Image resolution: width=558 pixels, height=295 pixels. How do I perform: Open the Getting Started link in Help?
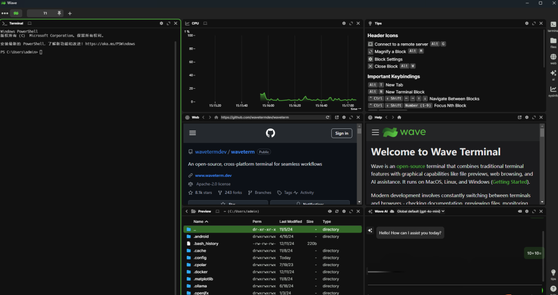[509, 182]
